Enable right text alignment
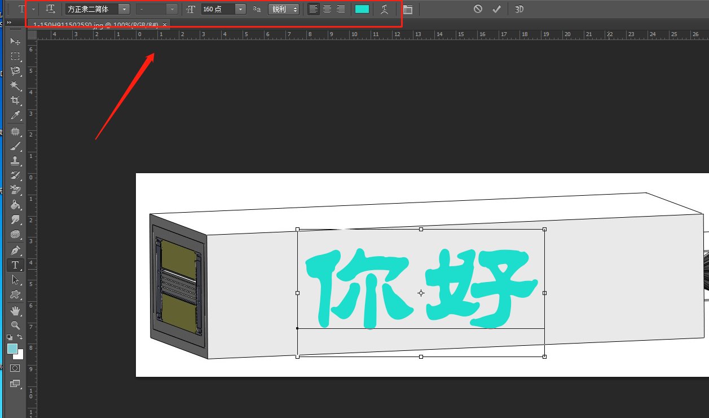709x418 pixels. (342, 8)
